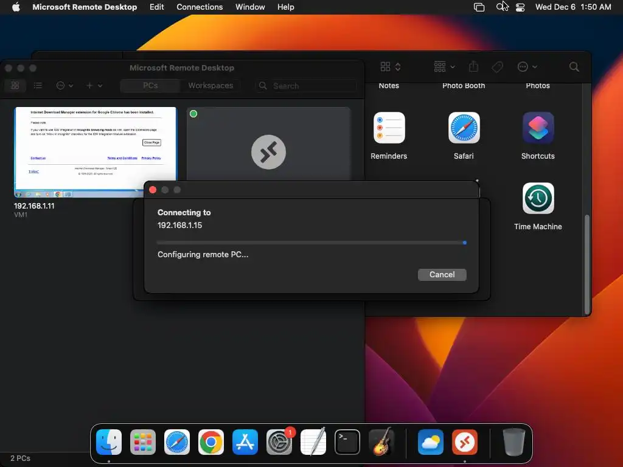Open Finder from the Dock

109,441
